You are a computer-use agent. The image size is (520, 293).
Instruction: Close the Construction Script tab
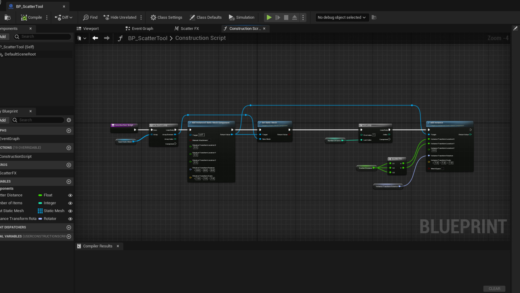(264, 29)
